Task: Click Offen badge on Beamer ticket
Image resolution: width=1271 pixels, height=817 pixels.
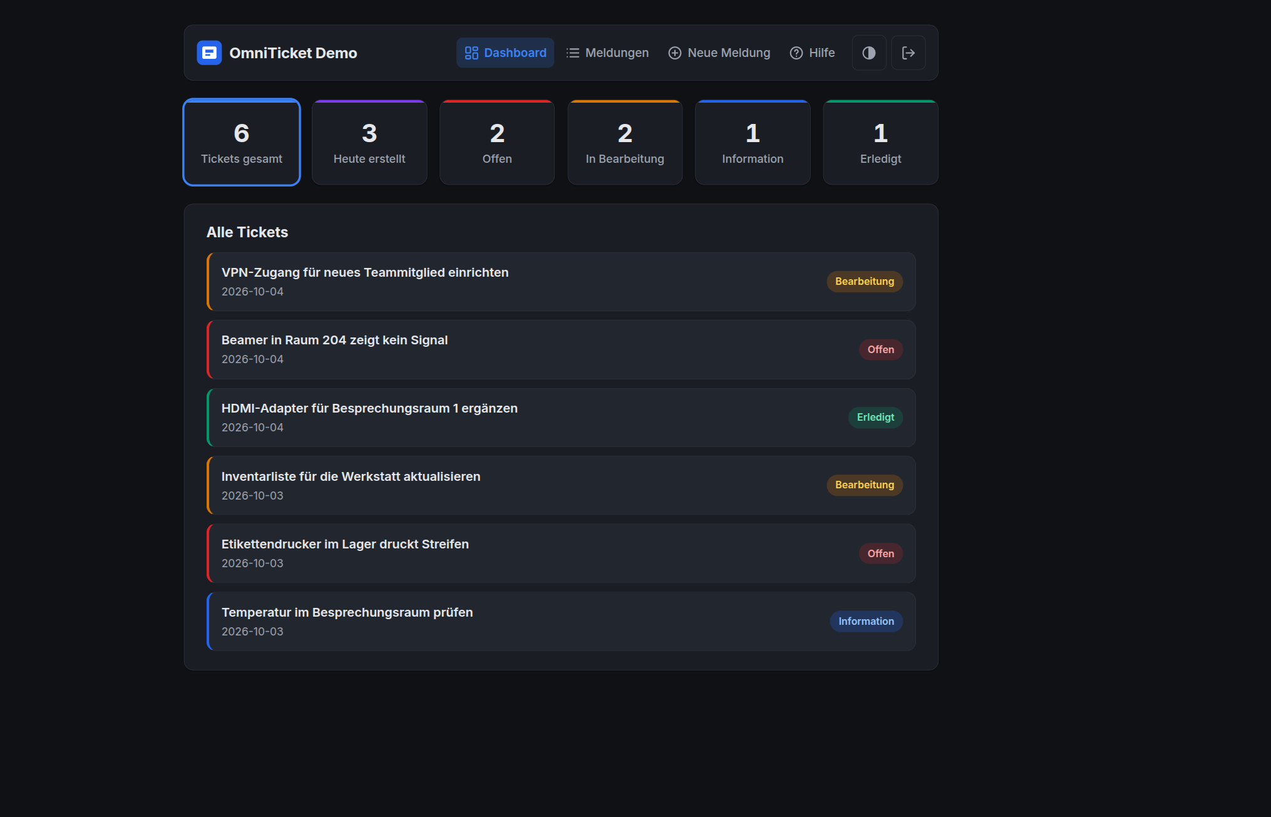Action: [880, 349]
